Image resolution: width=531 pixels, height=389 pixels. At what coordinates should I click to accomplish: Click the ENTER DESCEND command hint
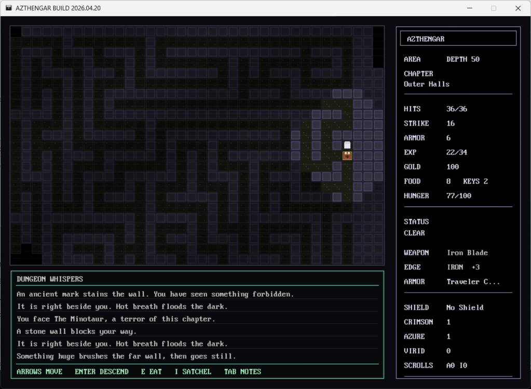101,371
